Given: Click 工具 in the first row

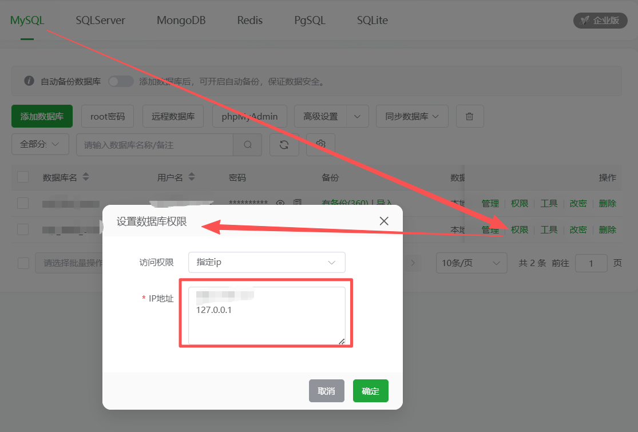Looking at the screenshot, I should 549,203.
